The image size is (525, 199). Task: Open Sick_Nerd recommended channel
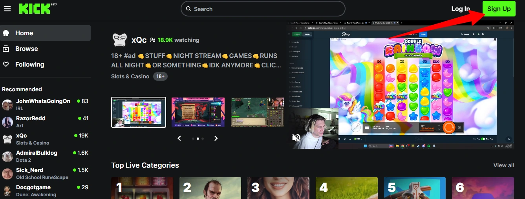pyautogui.click(x=45, y=174)
